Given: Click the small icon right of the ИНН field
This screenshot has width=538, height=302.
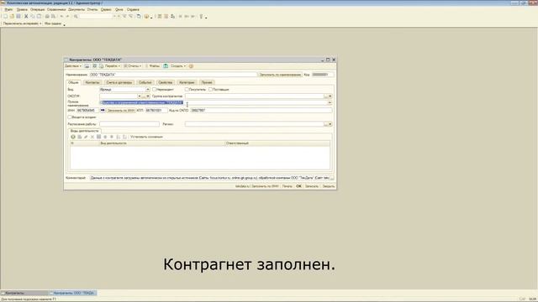Looking at the screenshot, I should point(103,110).
